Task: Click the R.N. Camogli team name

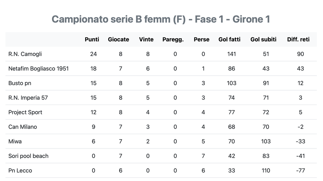Action: pos(25,54)
